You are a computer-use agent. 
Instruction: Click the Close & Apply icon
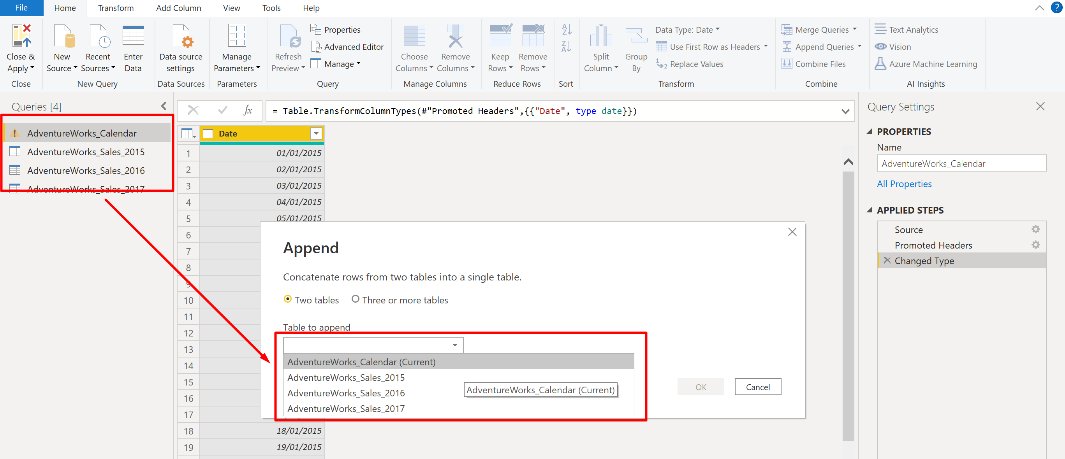click(21, 35)
